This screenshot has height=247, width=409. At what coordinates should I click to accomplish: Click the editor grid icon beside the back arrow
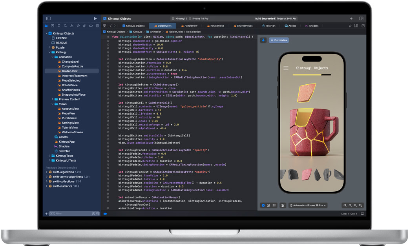[104, 26]
